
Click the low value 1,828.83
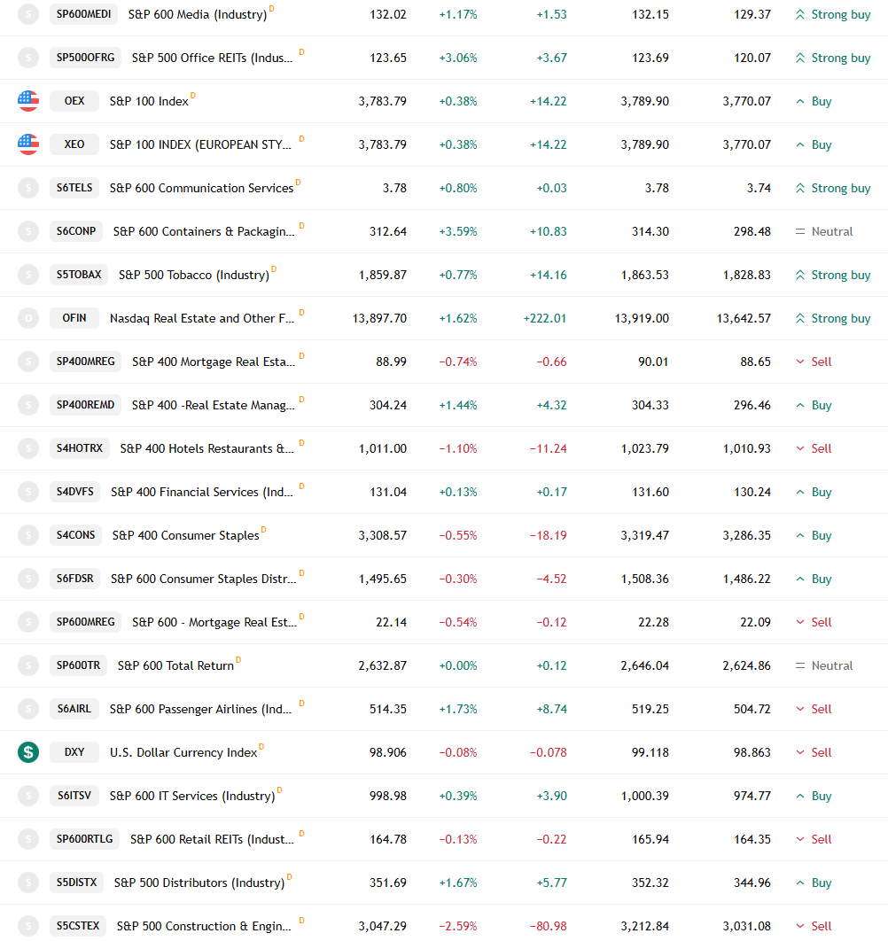click(747, 275)
